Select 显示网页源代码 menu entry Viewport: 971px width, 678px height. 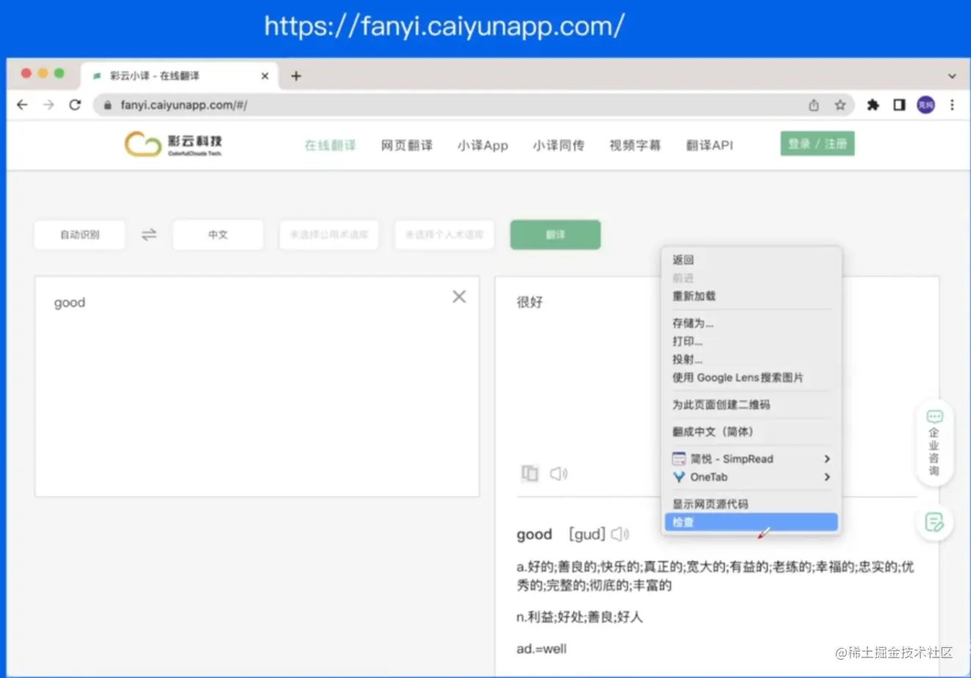751,504
